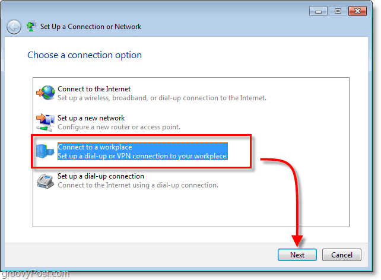Click the network wizard icon beside the title
This screenshot has height=280, width=381.
[31, 27]
